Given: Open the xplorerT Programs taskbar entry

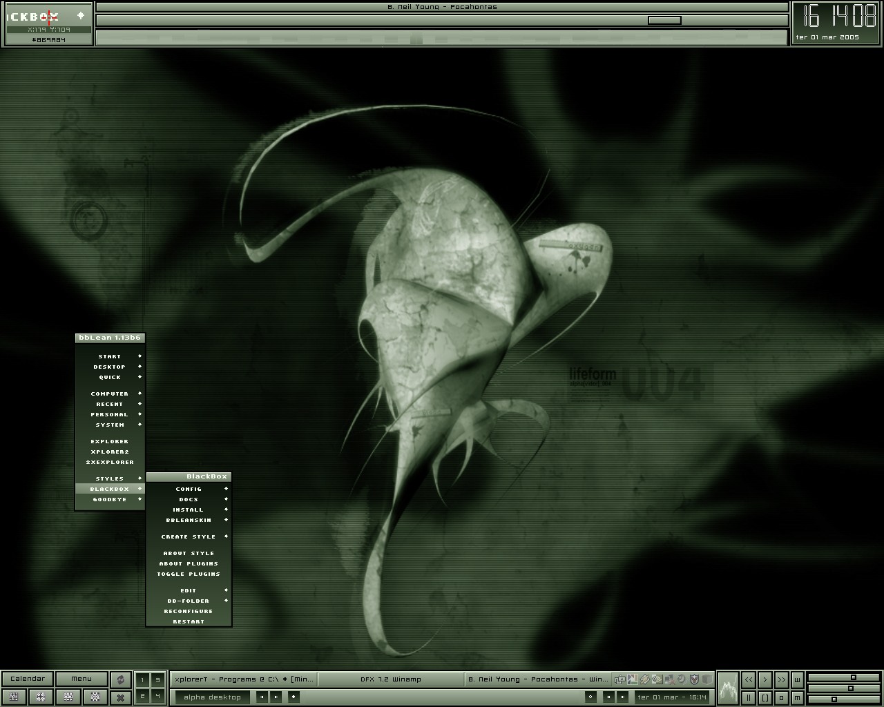Looking at the screenshot, I should click(244, 679).
